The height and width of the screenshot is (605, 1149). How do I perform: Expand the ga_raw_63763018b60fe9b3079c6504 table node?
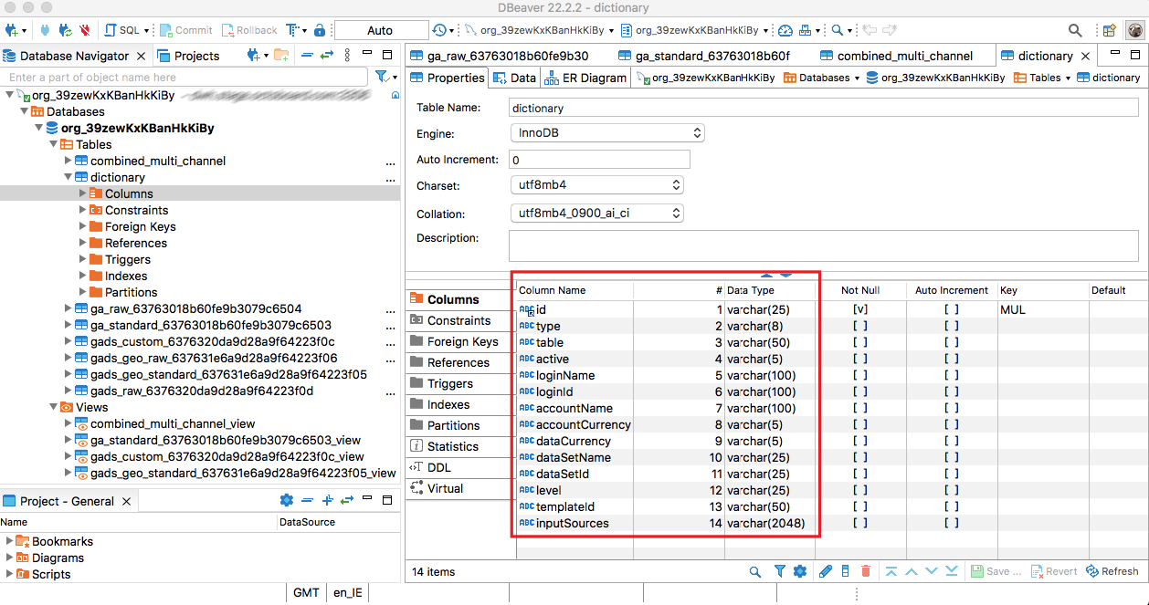(69, 308)
